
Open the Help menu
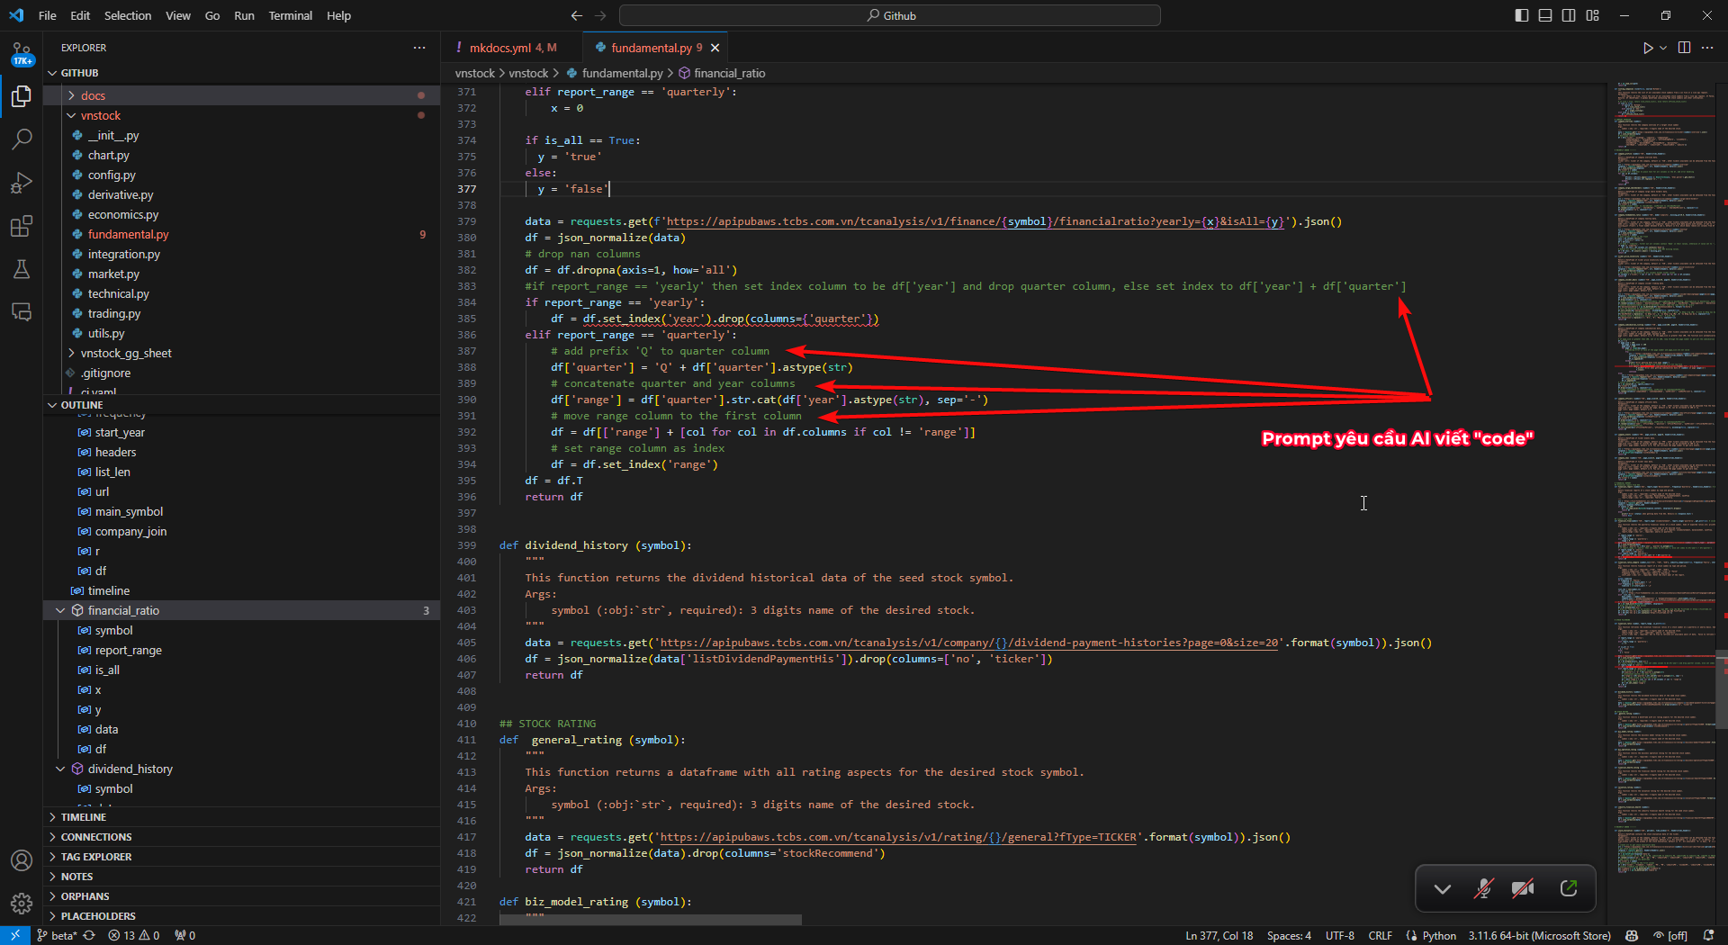click(338, 15)
